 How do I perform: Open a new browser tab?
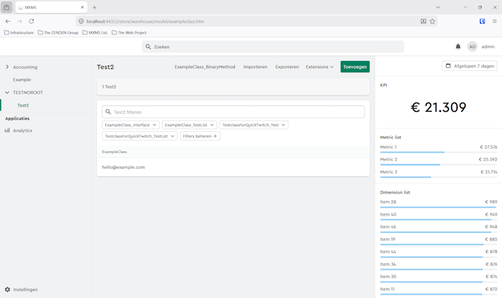pos(94,7)
